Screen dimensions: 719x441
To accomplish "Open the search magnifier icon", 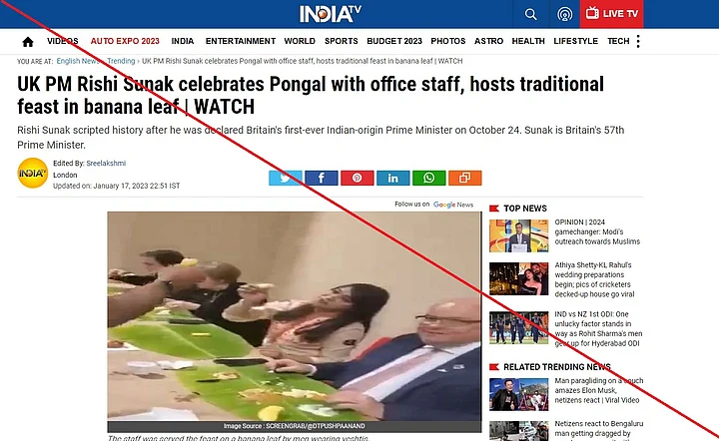I will 531,14.
